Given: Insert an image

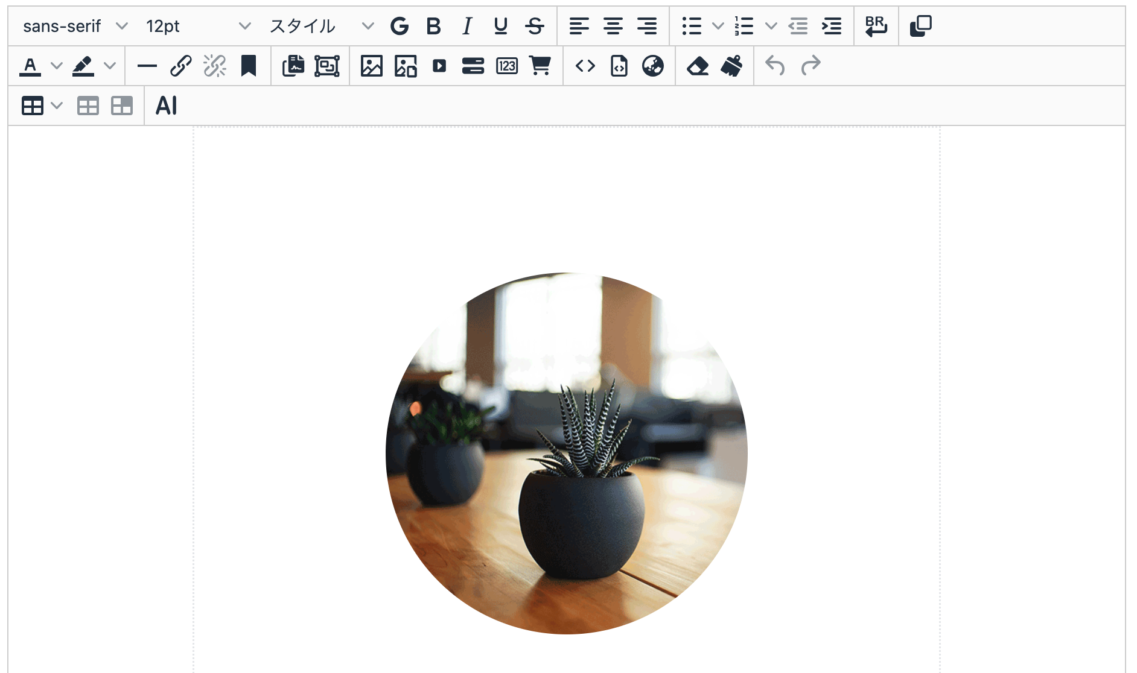Looking at the screenshot, I should (x=372, y=66).
